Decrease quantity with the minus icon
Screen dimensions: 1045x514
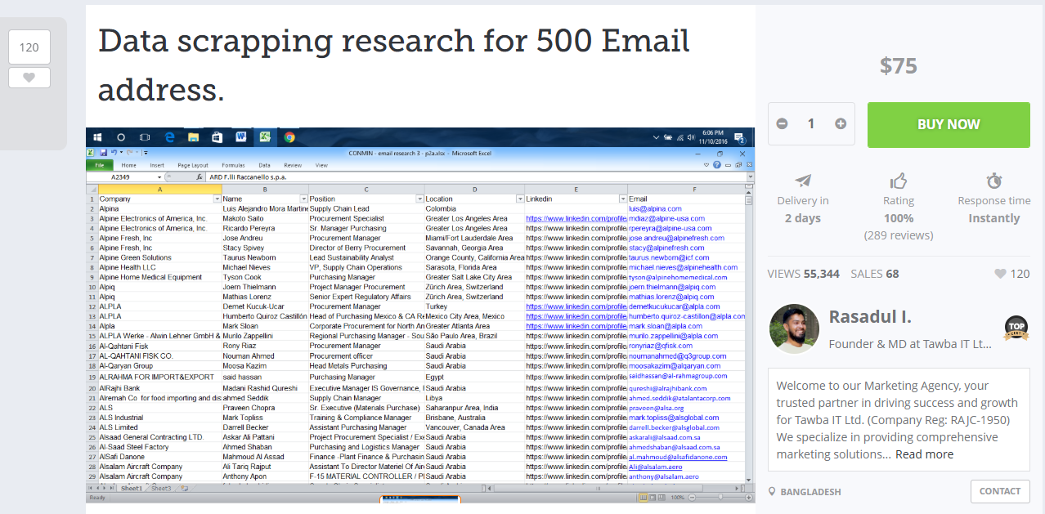pos(782,124)
